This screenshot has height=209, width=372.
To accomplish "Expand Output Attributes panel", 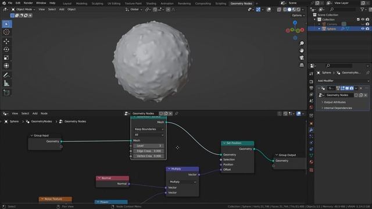I will (335, 102).
